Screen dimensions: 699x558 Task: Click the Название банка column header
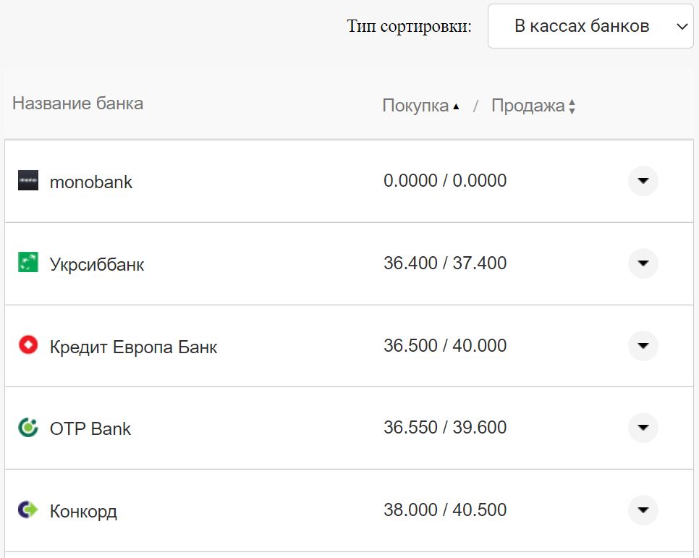[x=77, y=103]
